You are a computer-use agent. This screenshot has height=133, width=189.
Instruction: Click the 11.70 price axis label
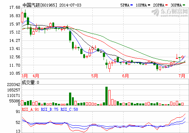click(15, 65)
